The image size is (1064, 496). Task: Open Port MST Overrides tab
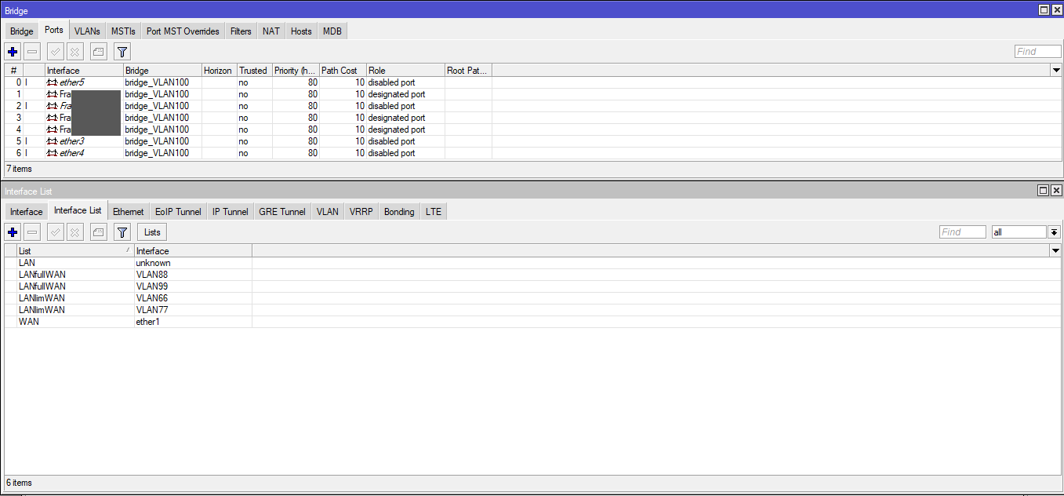coord(183,31)
